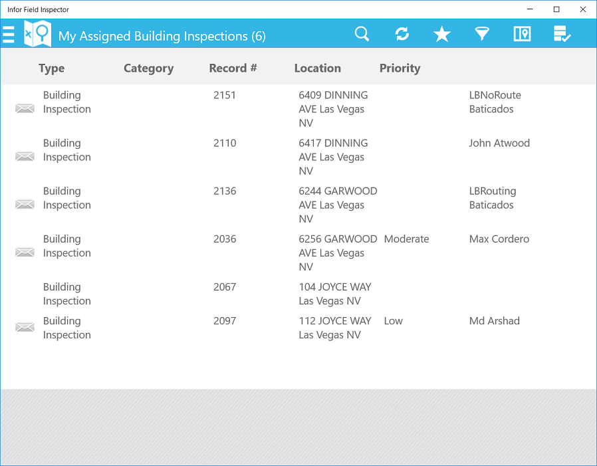Open inspection record 2067 at 104 JOYCE WAY
Viewport: 597px width, 466px height.
click(x=299, y=293)
